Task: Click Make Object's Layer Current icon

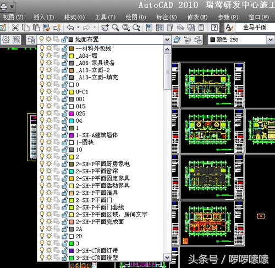Action: [177, 40]
